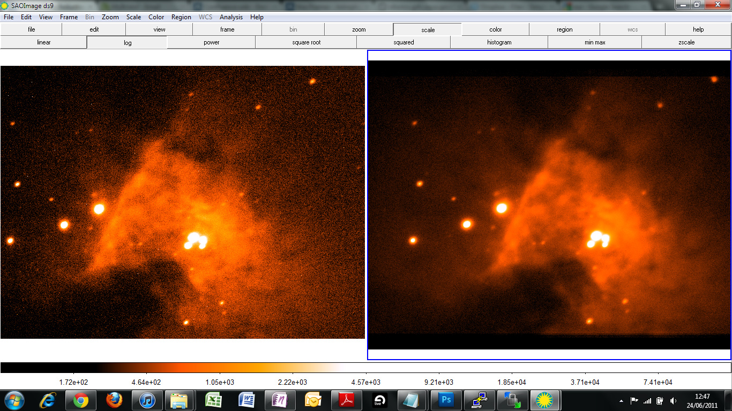
Task: Open Adobe Reader from the taskbar
Action: [x=346, y=400]
